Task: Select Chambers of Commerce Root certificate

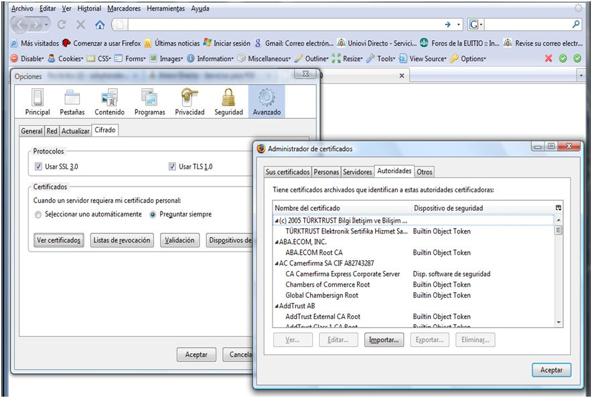Action: pos(327,285)
